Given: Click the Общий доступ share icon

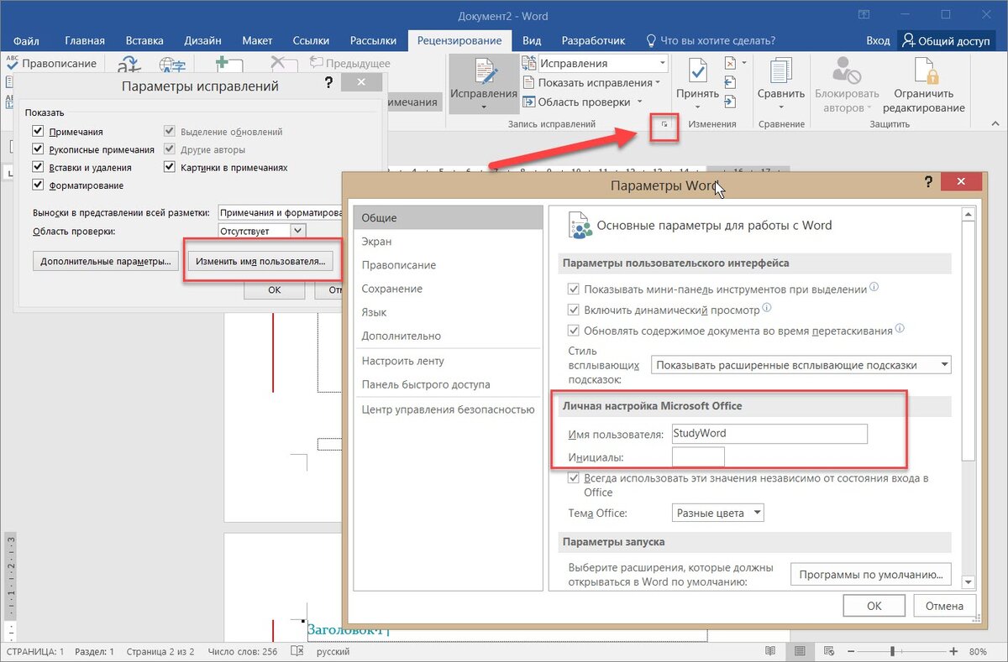Looking at the screenshot, I should point(910,40).
